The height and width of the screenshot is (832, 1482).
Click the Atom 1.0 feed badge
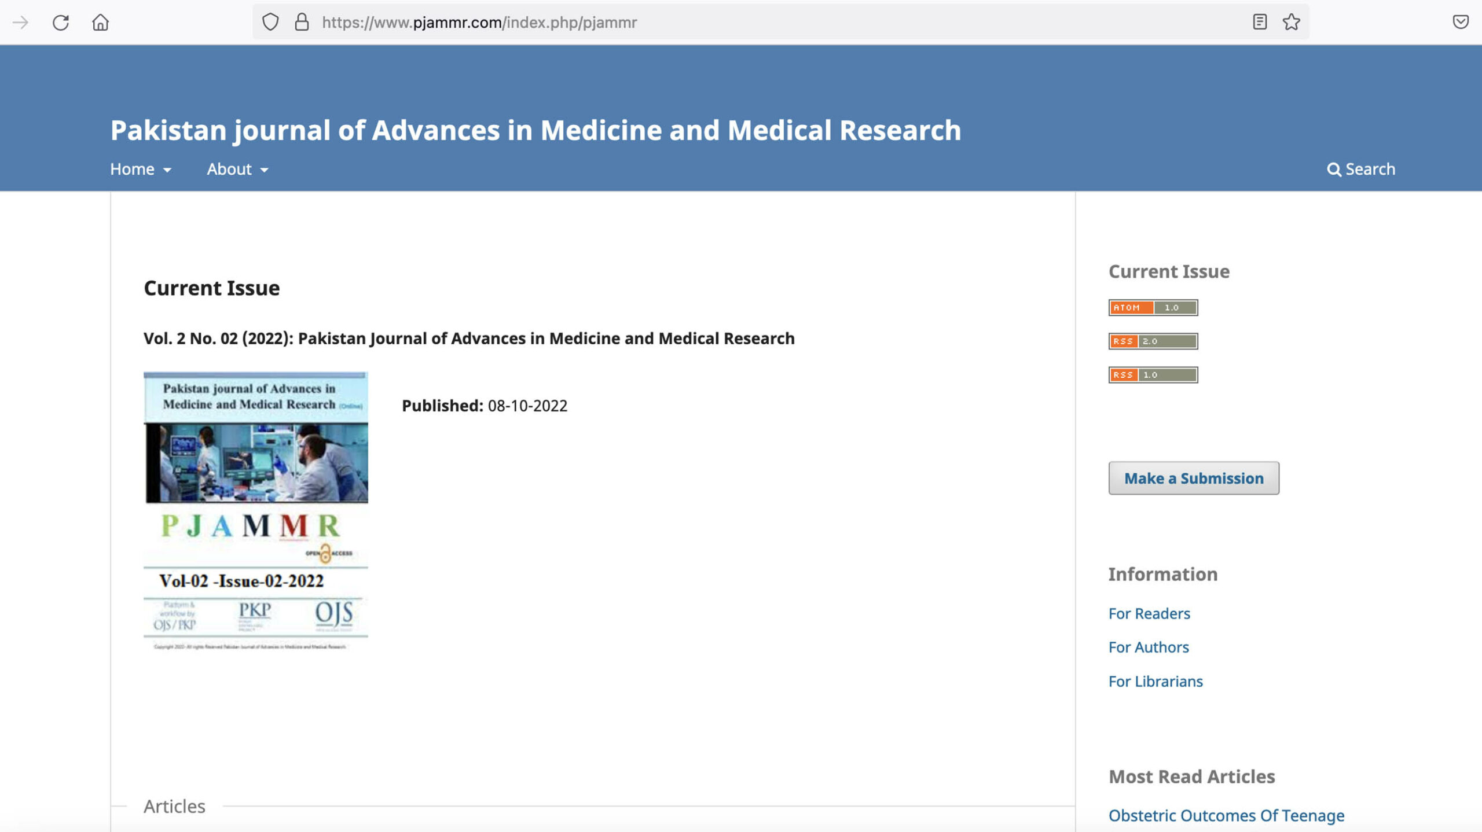pos(1153,307)
